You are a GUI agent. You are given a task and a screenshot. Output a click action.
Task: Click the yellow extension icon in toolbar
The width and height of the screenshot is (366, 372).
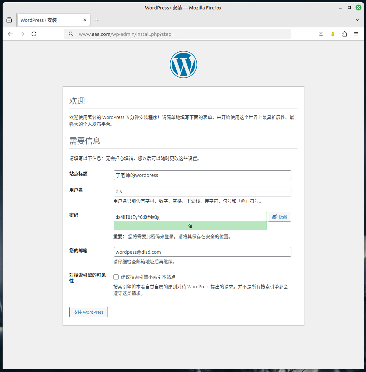point(333,34)
